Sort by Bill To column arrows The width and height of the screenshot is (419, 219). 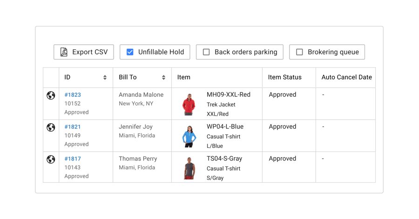click(x=163, y=78)
